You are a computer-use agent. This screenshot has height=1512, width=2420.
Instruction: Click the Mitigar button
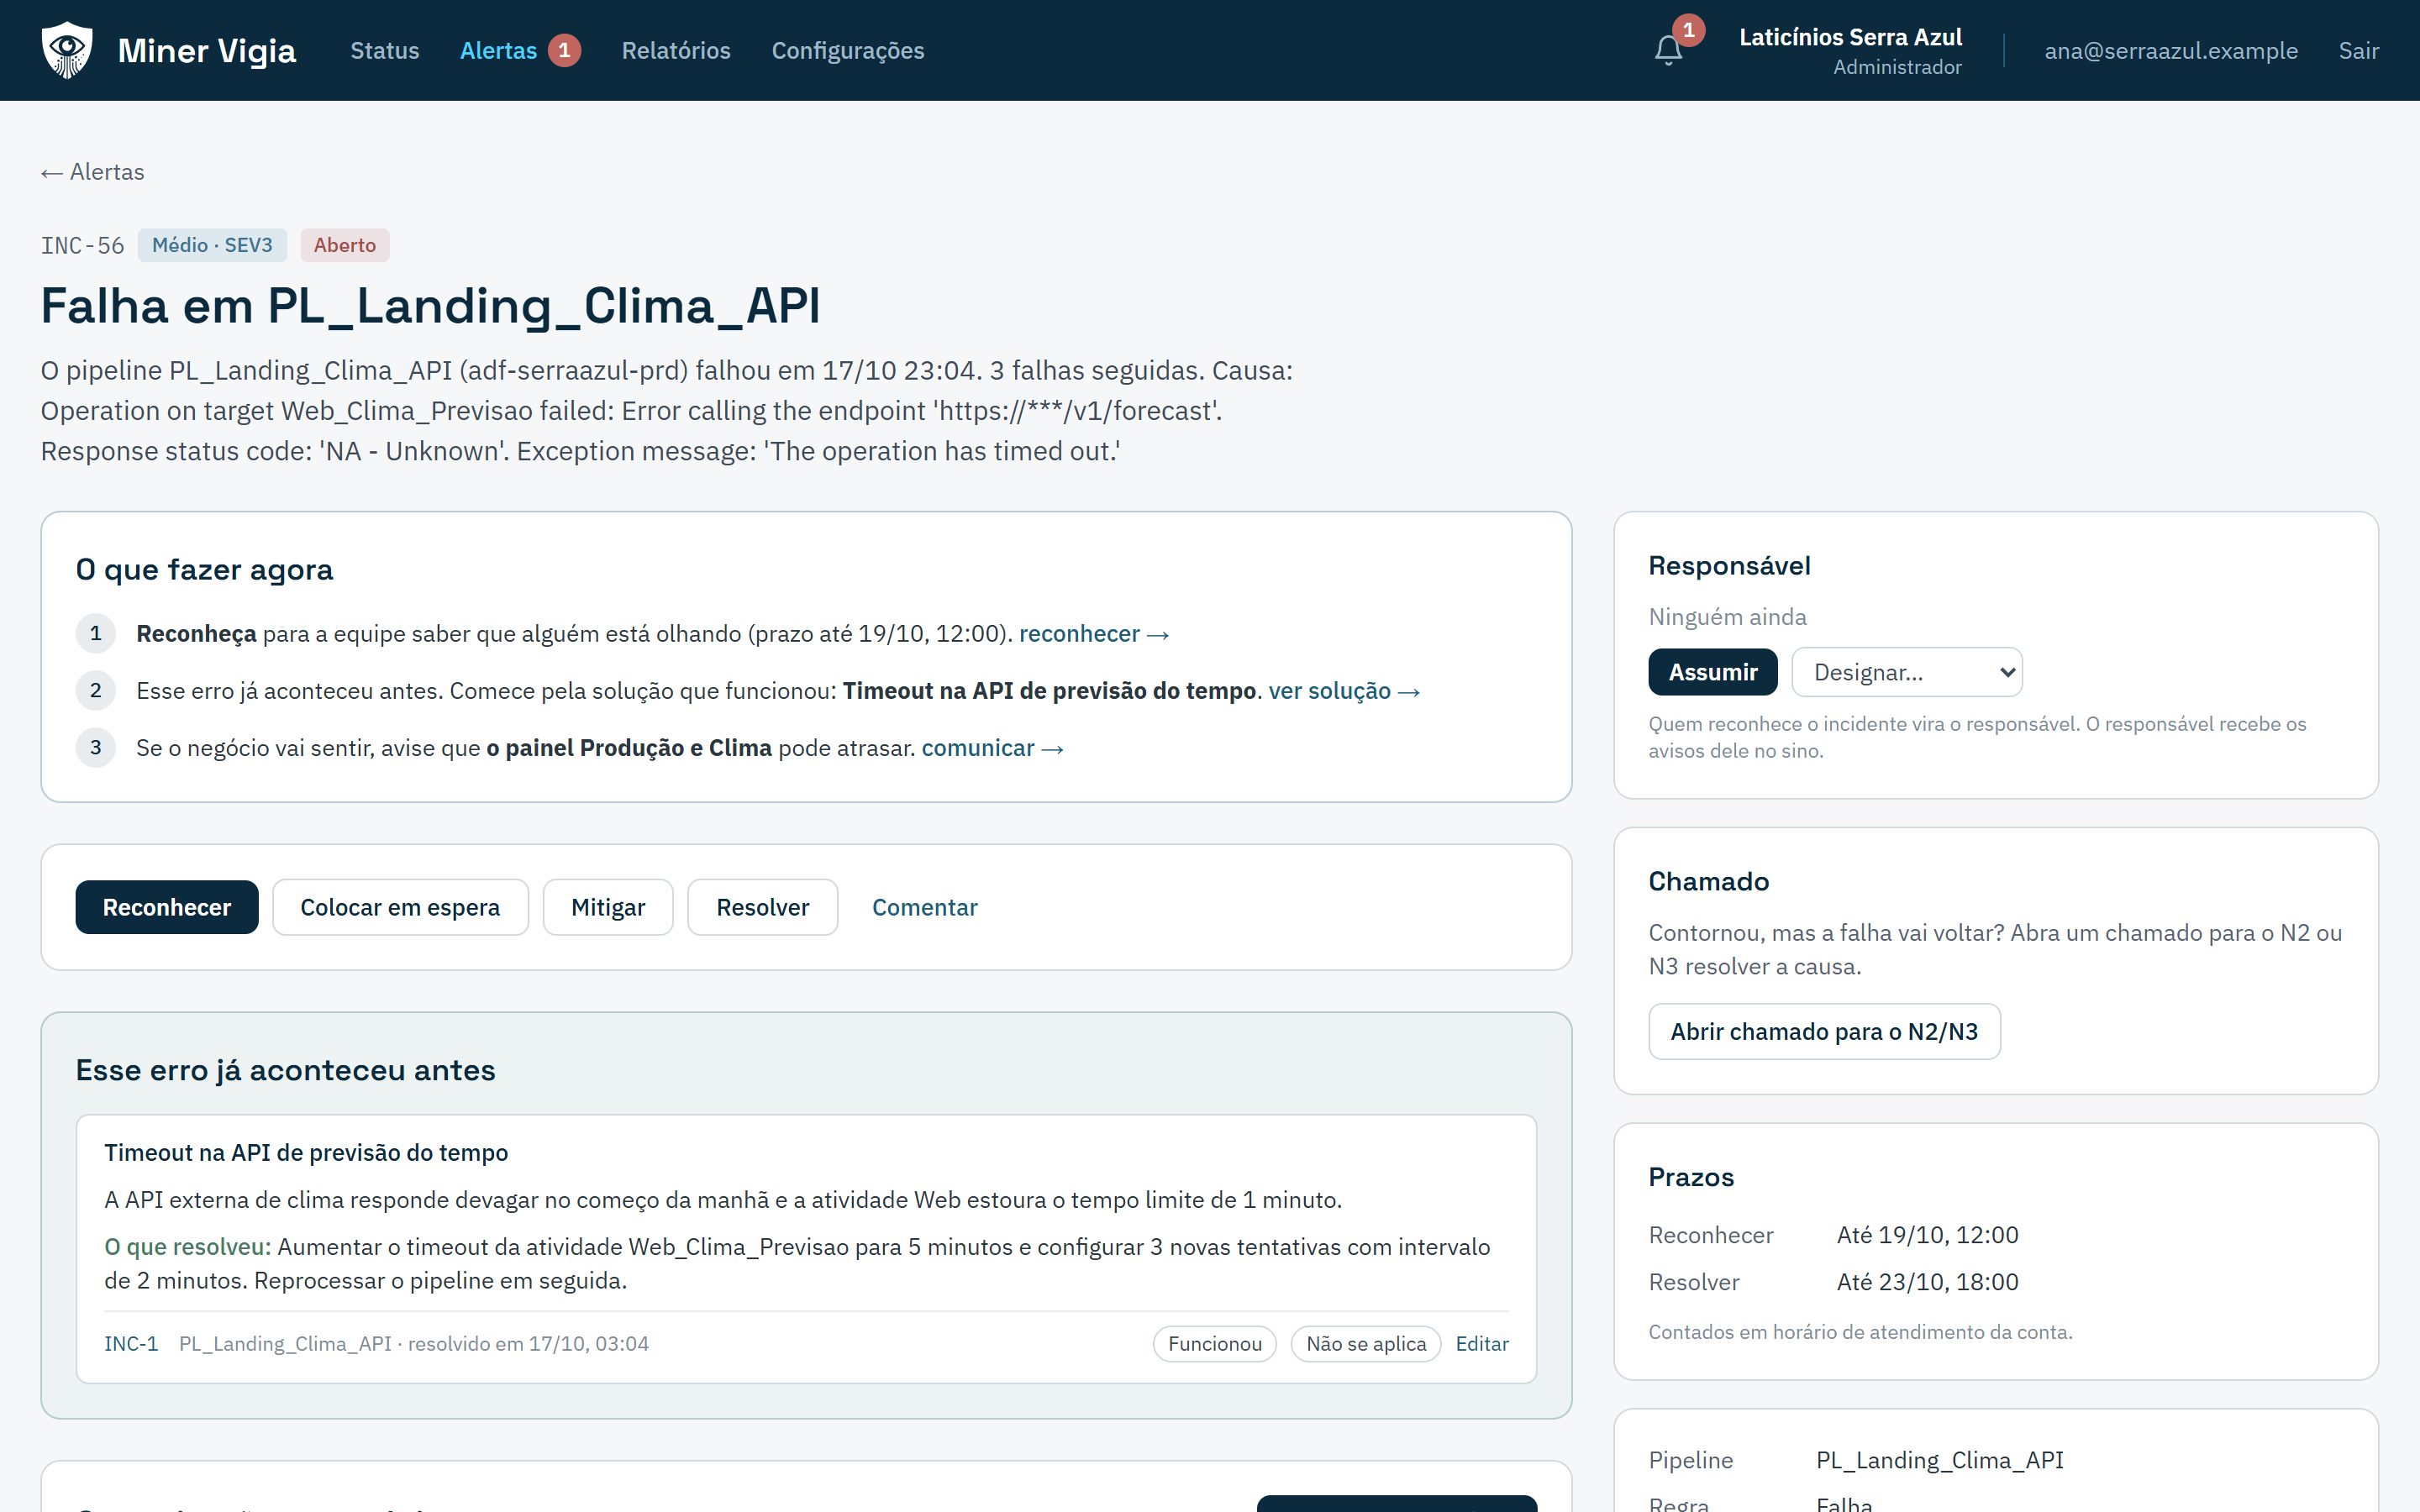click(608, 907)
